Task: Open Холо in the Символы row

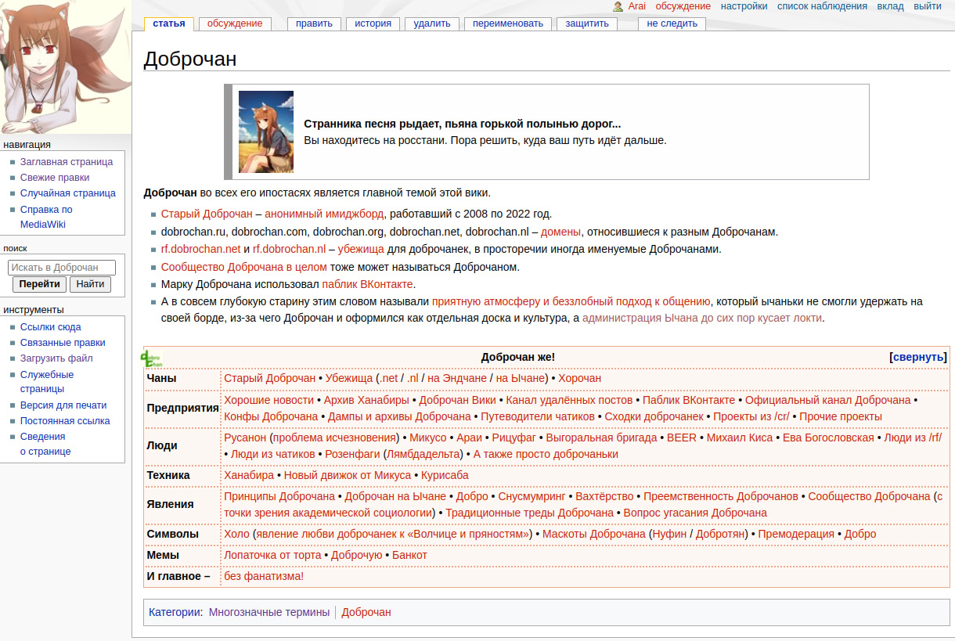Action: coord(236,534)
